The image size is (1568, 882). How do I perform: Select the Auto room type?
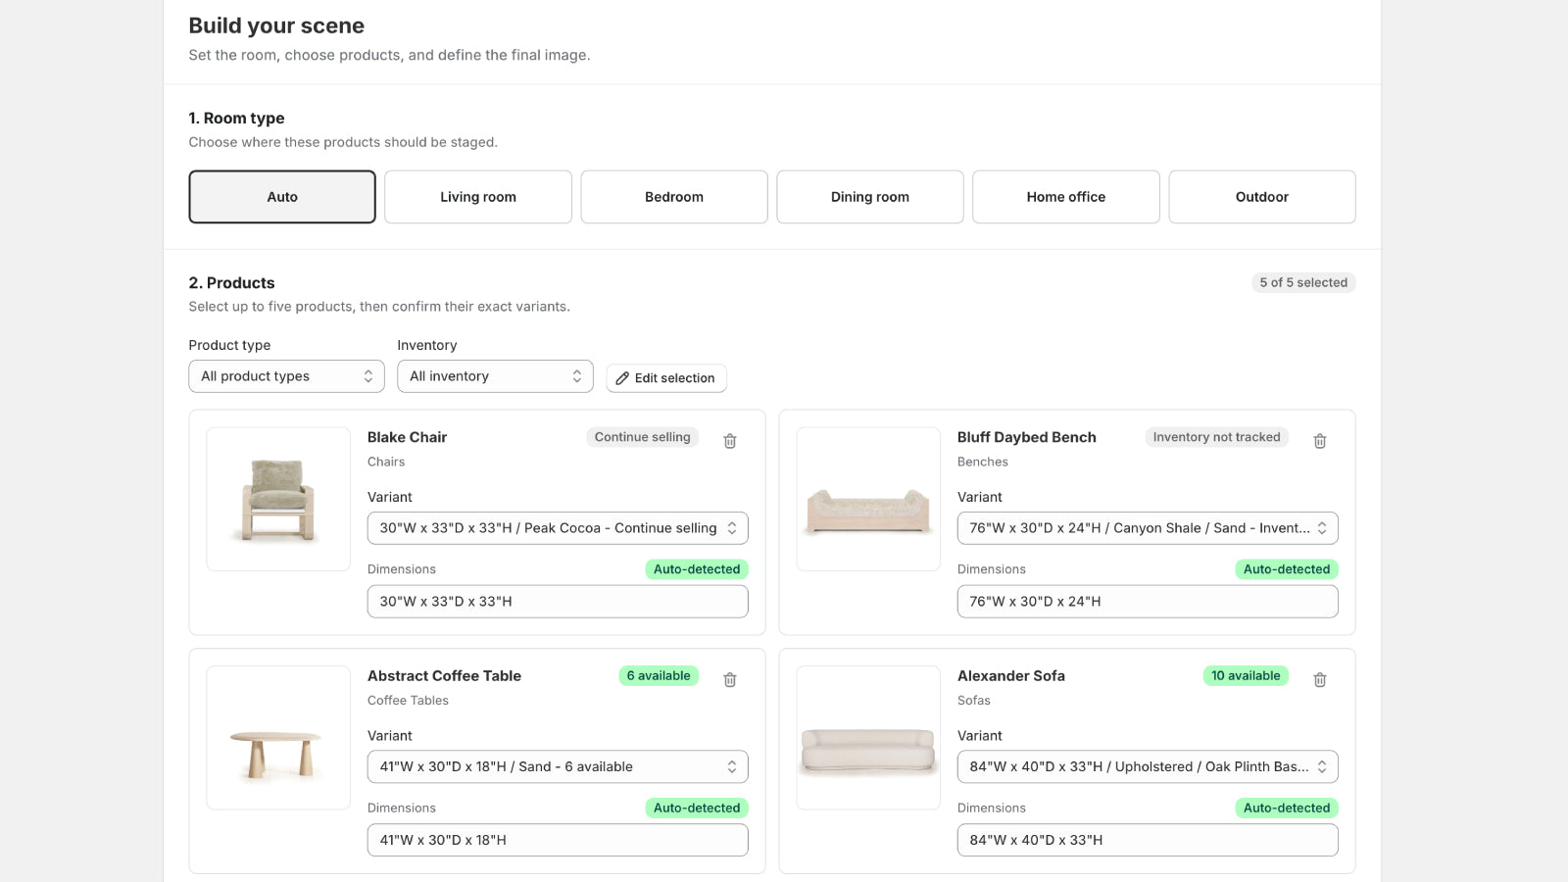coord(282,197)
